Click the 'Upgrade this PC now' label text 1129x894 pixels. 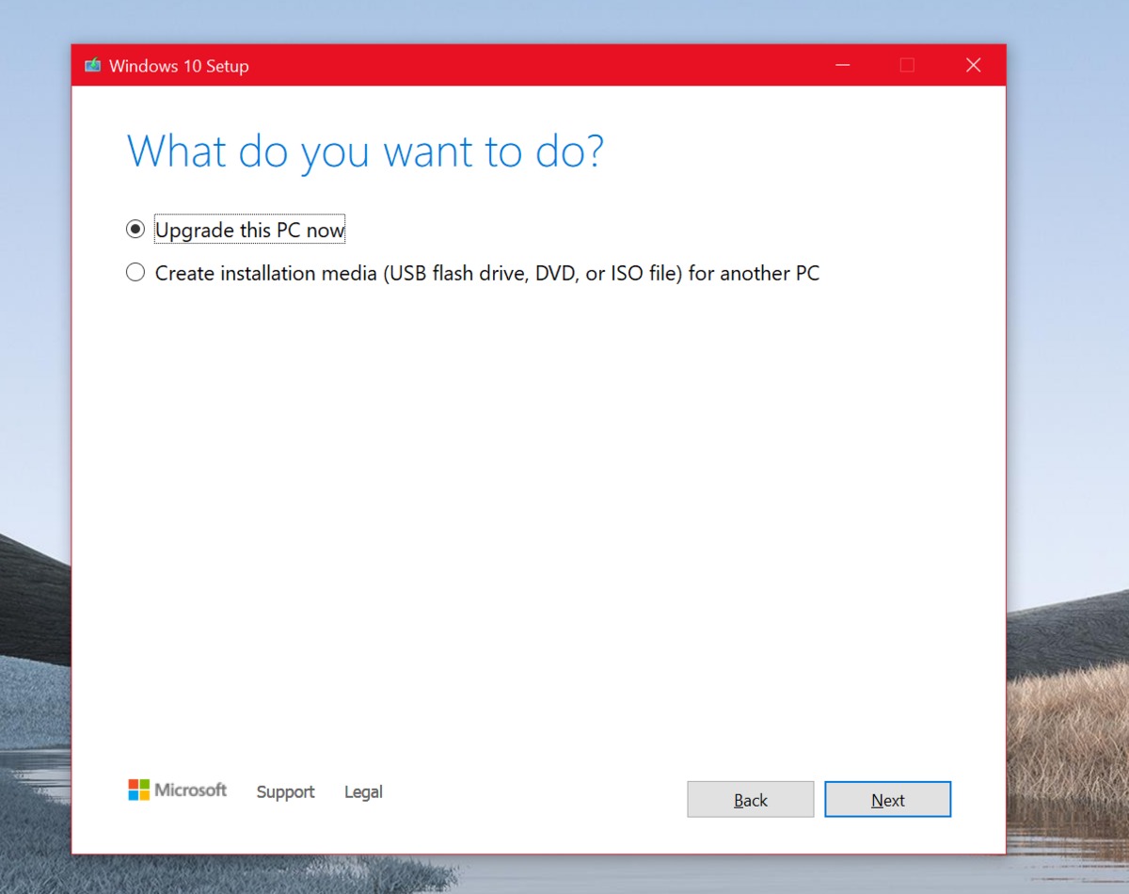[x=250, y=230]
